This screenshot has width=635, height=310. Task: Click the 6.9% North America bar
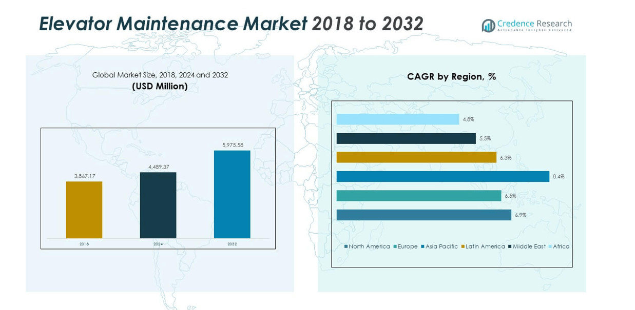pos(424,215)
